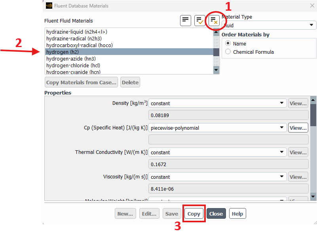The width and height of the screenshot is (317, 233).
Task: Click the Save button
Action: coord(172,214)
